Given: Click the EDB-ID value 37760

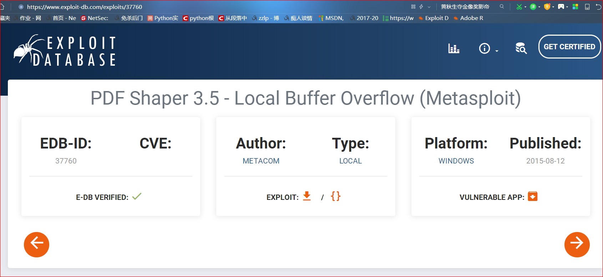Looking at the screenshot, I should [66, 161].
